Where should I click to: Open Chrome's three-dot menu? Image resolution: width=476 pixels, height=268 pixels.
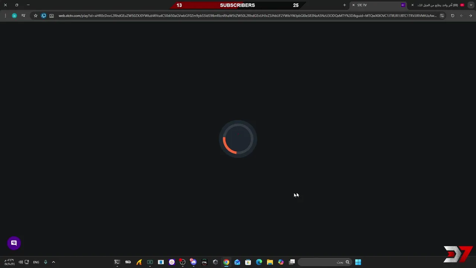click(5, 16)
